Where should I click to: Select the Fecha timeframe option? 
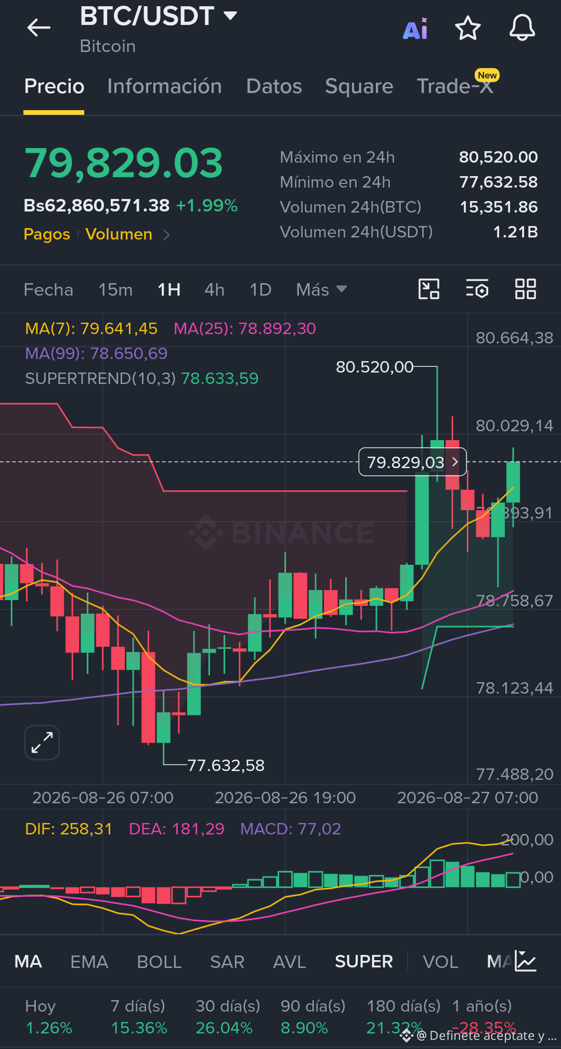point(48,289)
